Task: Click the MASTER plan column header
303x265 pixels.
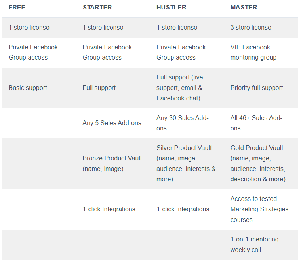Action: coord(244,8)
